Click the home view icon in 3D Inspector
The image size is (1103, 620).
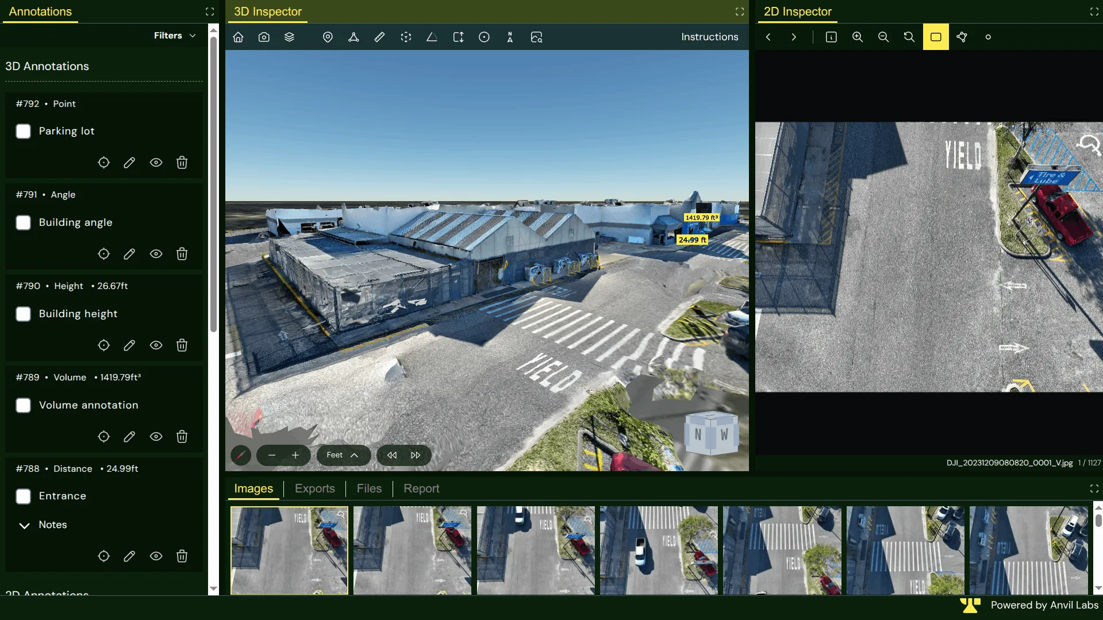point(238,37)
